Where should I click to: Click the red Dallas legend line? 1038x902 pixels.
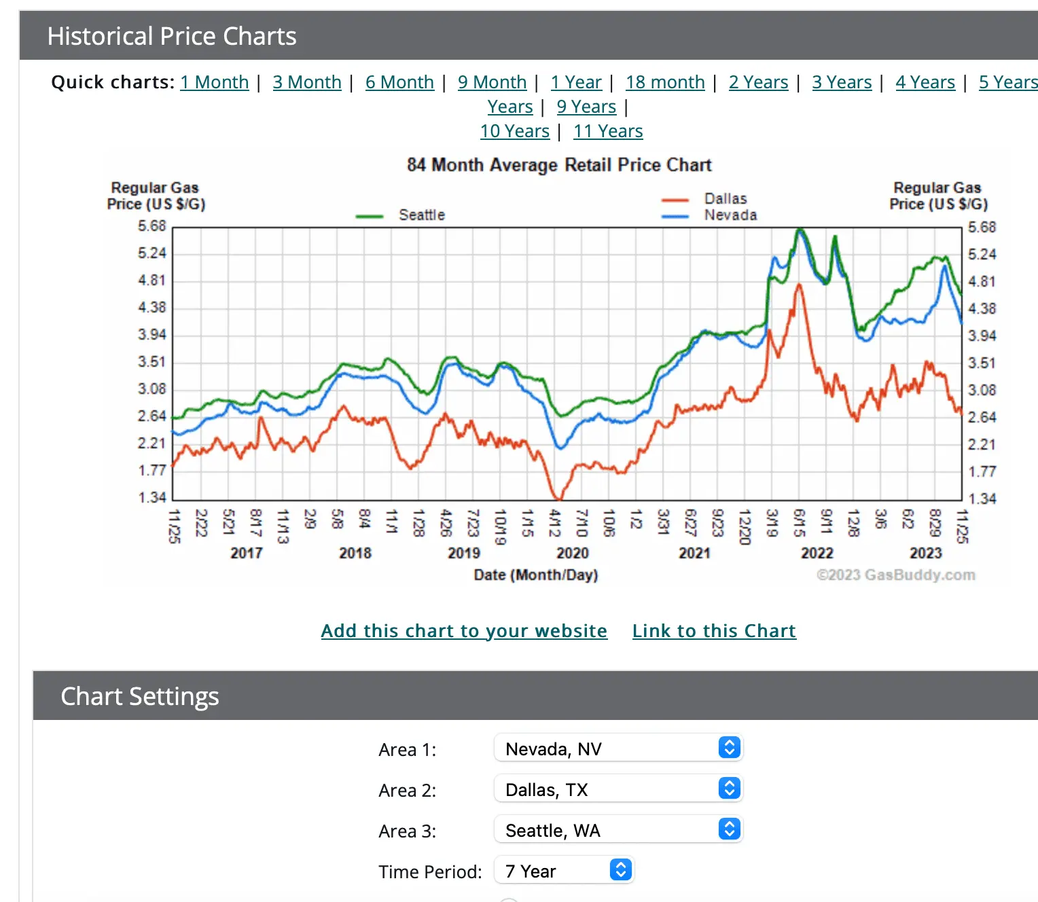[675, 200]
